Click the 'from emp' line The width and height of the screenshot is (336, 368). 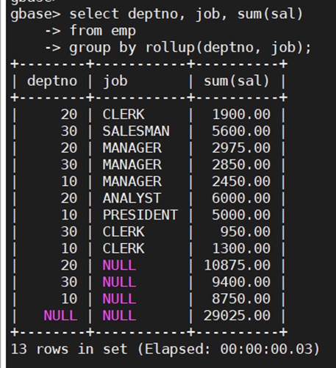point(103,31)
